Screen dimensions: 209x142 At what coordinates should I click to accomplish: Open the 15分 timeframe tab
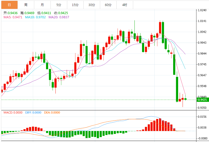(75, 5)
